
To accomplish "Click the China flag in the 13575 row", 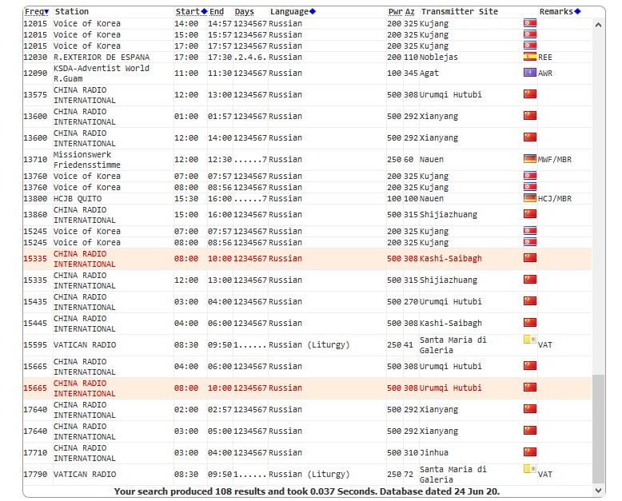I will point(530,94).
